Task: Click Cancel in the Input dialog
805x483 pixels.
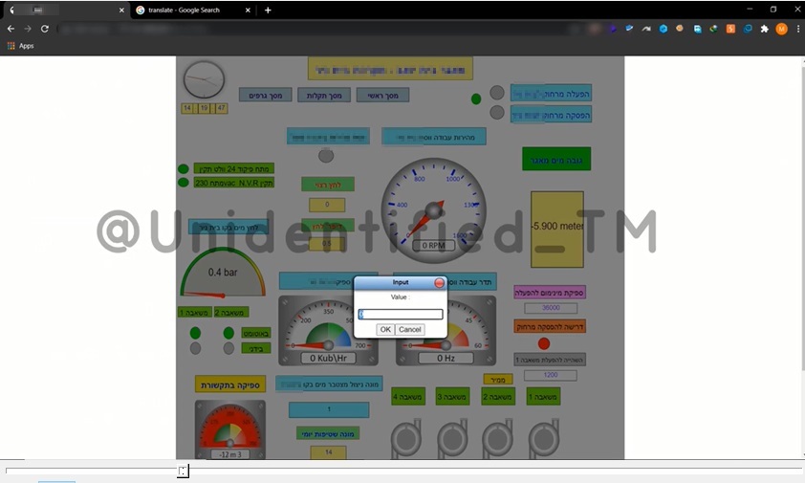Action: 410,329
